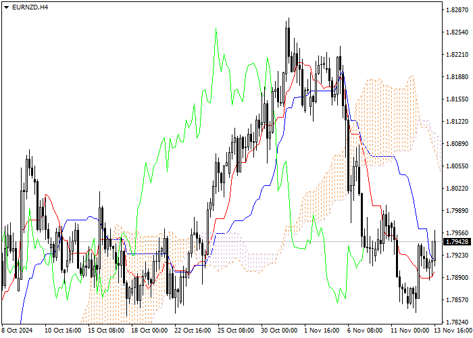Click the 1.79560 price axis value

[x=457, y=233]
